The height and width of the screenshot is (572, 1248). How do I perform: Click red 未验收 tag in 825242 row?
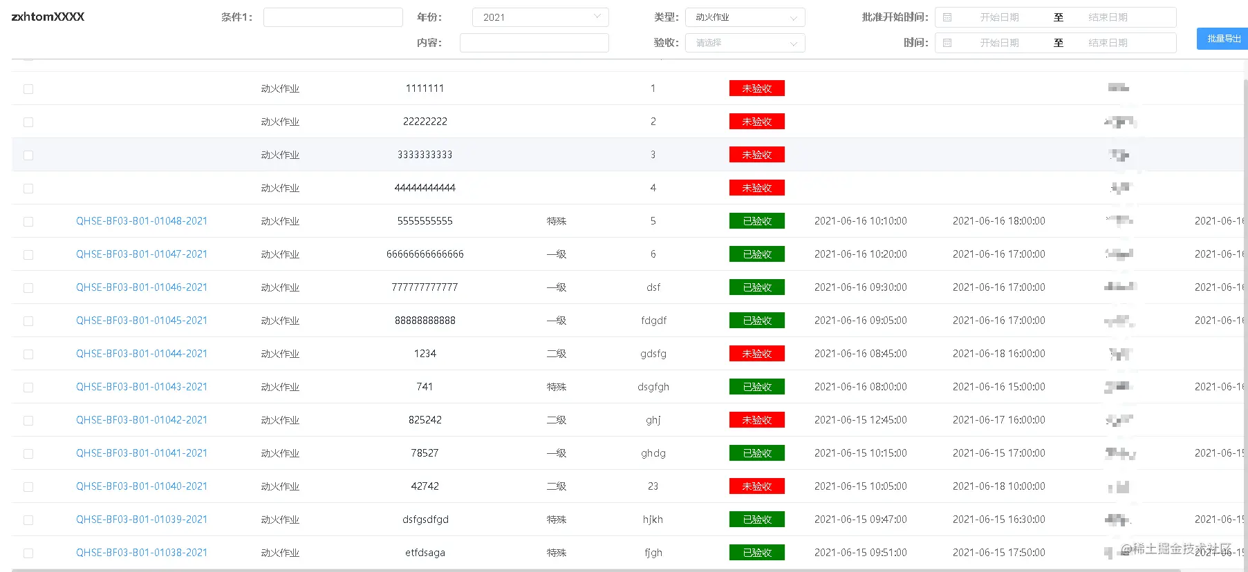[x=757, y=420]
